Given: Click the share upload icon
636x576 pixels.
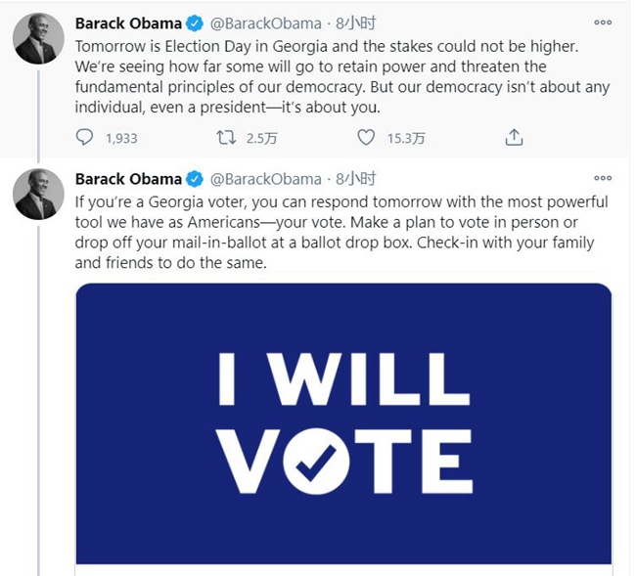Looking at the screenshot, I should pos(514,138).
